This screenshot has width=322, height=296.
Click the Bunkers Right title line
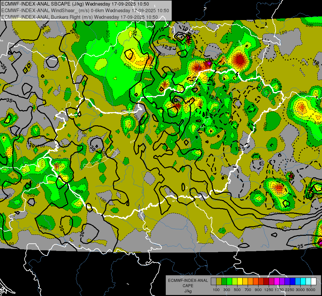point(80,17)
